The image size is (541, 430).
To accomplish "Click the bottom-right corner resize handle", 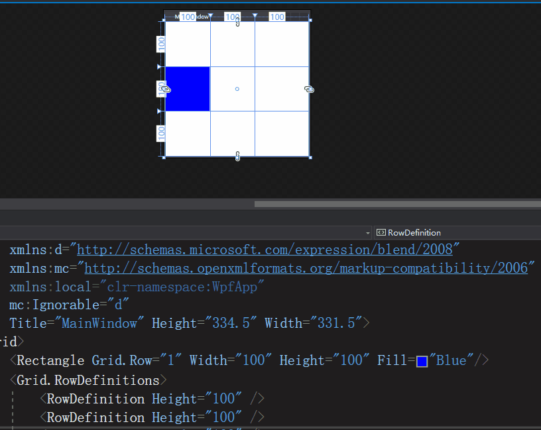I will point(310,157).
